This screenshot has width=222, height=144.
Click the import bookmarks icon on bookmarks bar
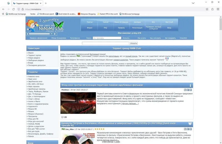[3, 14]
